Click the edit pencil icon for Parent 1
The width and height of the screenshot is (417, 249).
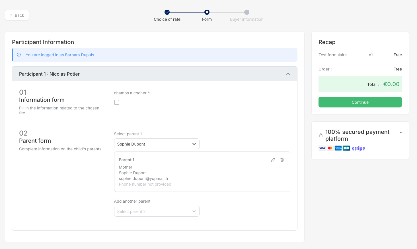tap(273, 160)
